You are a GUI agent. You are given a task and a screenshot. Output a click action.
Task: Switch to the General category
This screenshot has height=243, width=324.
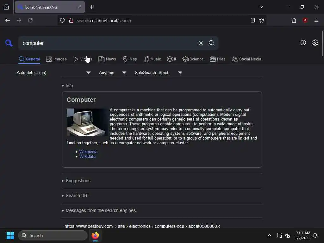(x=29, y=59)
